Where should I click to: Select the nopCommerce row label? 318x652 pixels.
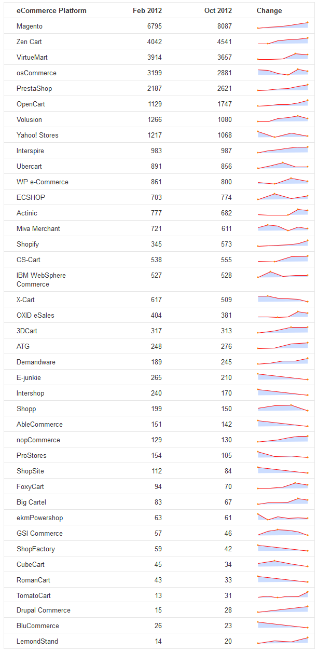38,440
